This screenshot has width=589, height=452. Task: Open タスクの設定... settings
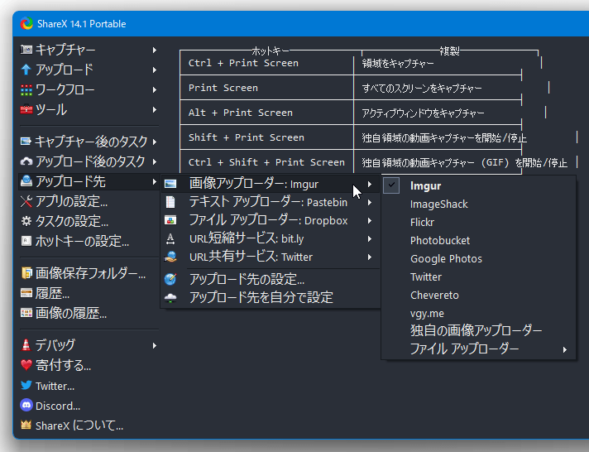pos(89,222)
